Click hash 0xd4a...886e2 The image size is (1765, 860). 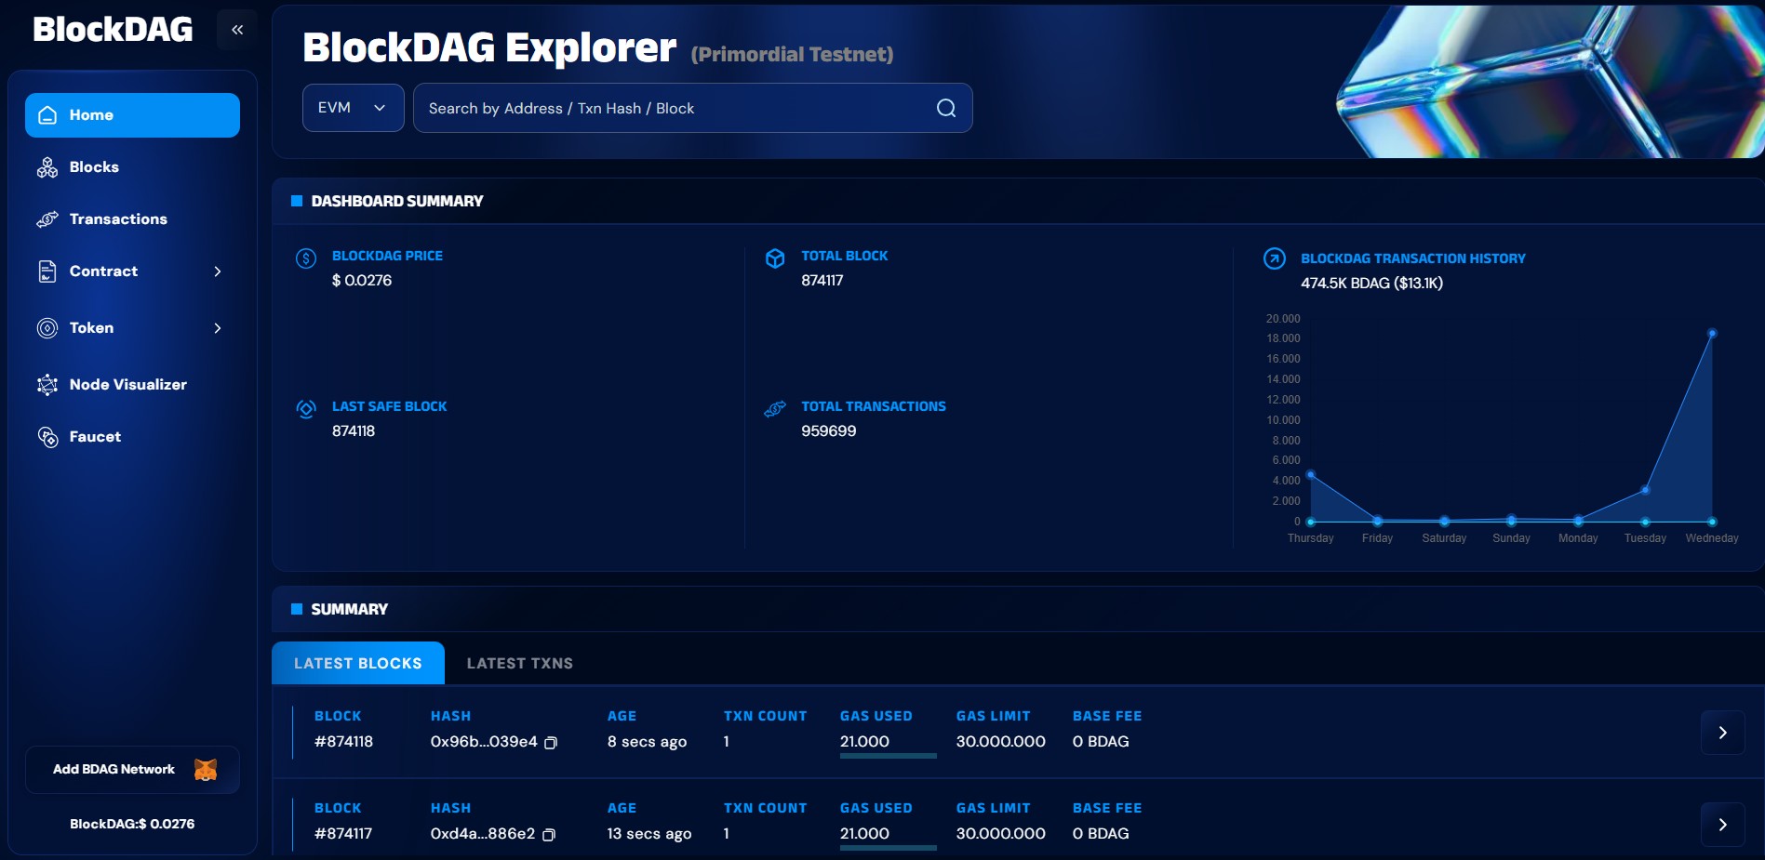[483, 834]
